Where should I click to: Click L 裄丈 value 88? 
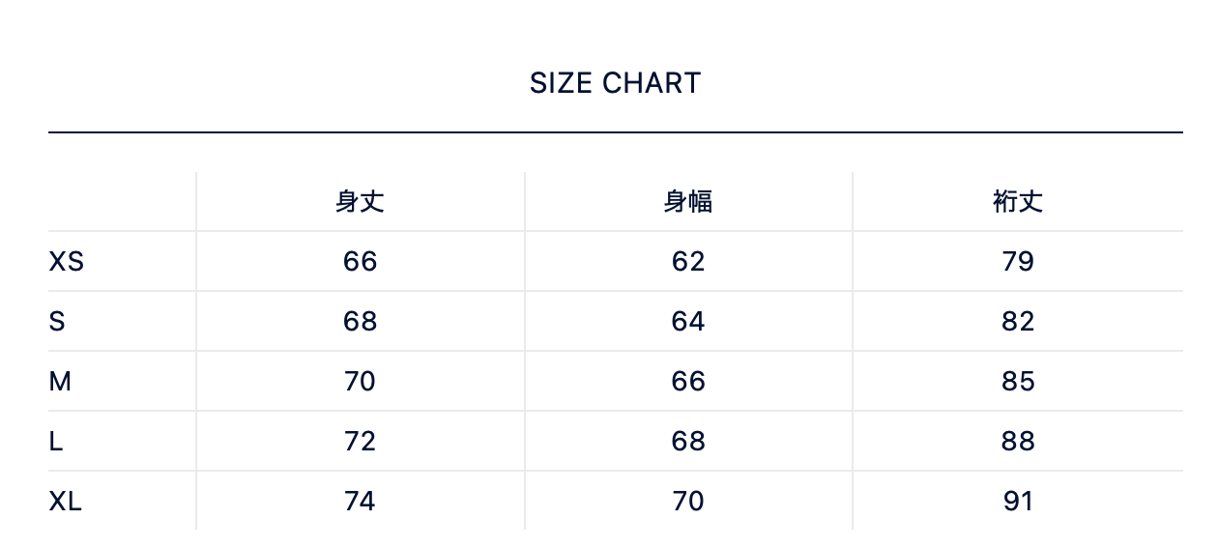pyautogui.click(x=1018, y=442)
